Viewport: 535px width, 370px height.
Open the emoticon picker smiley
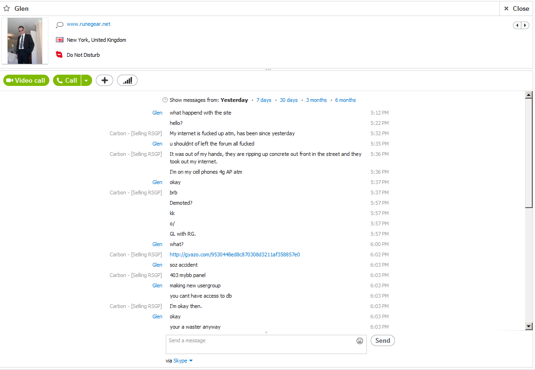tap(360, 341)
